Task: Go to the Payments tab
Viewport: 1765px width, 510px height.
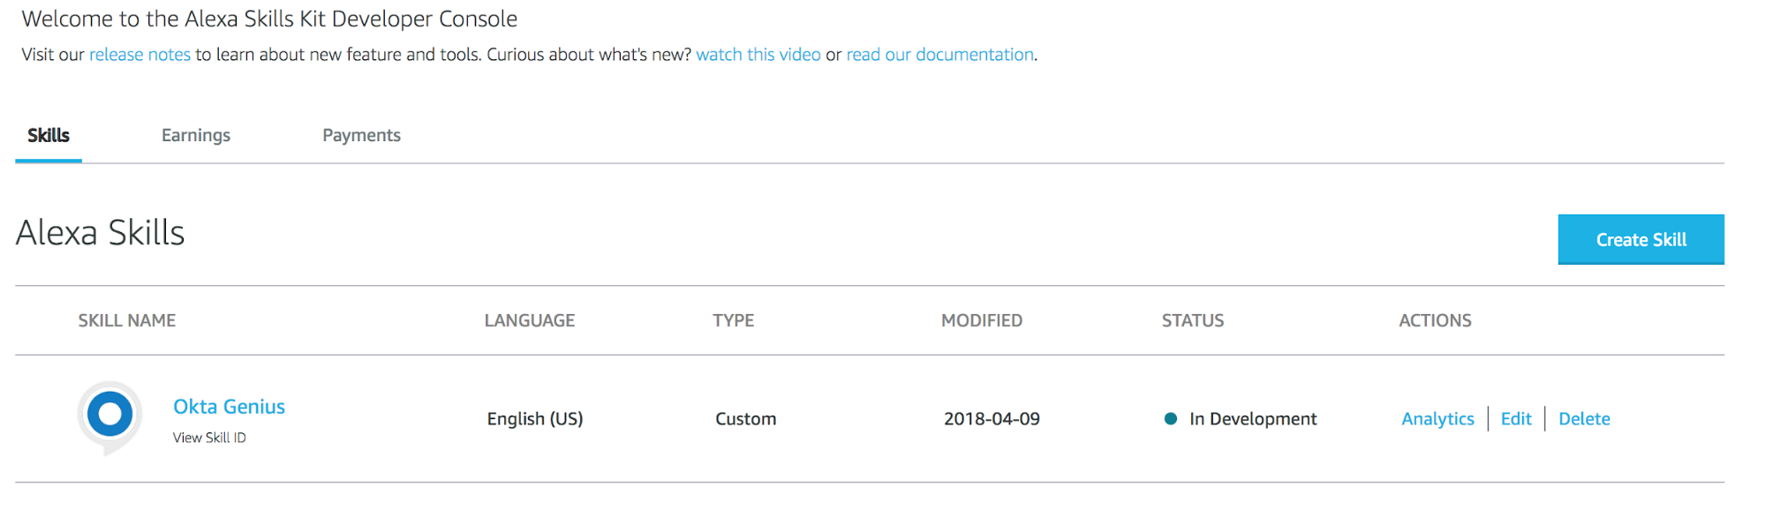Action: tap(361, 135)
